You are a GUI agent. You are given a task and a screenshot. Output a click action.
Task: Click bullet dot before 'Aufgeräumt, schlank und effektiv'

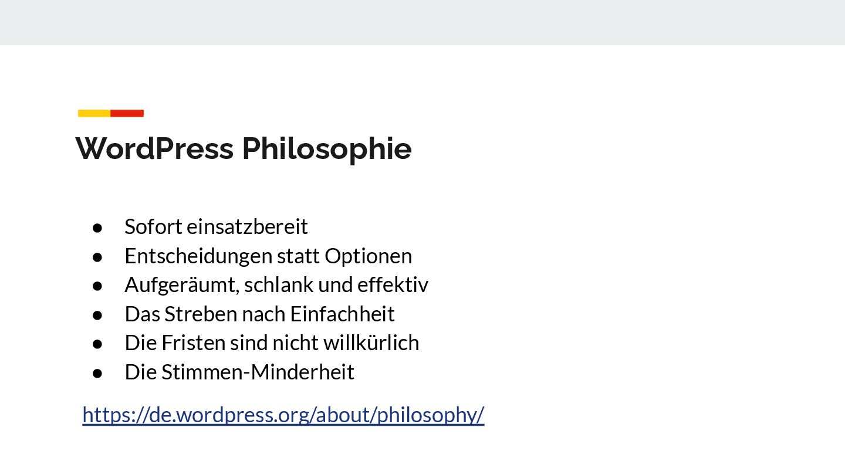pyautogui.click(x=98, y=285)
